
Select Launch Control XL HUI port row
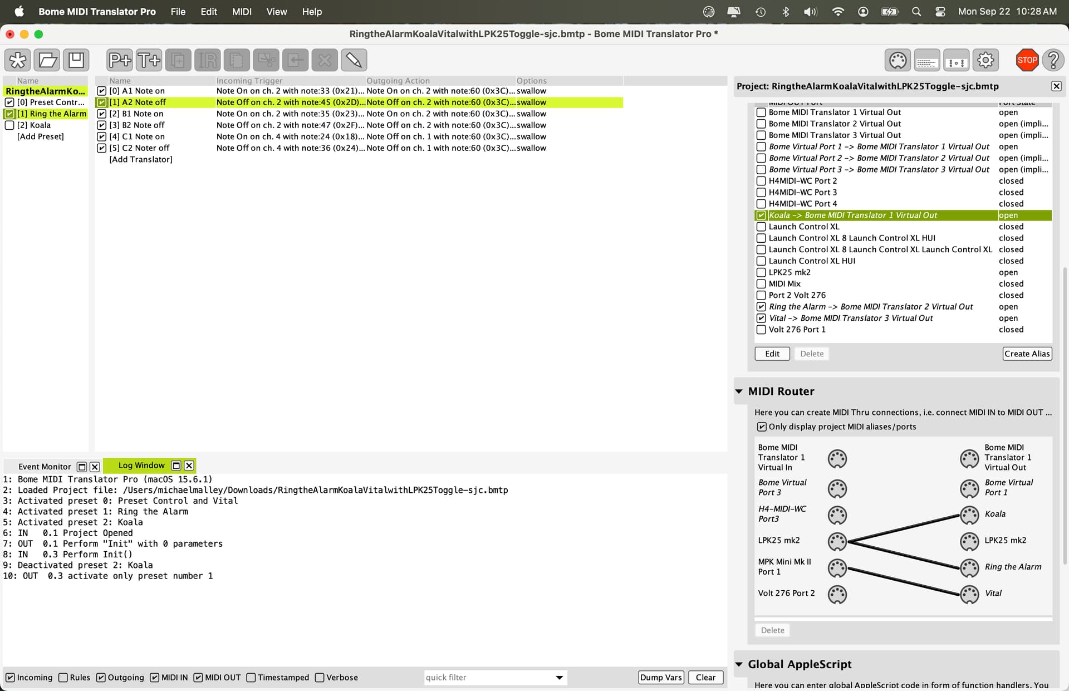coord(903,261)
